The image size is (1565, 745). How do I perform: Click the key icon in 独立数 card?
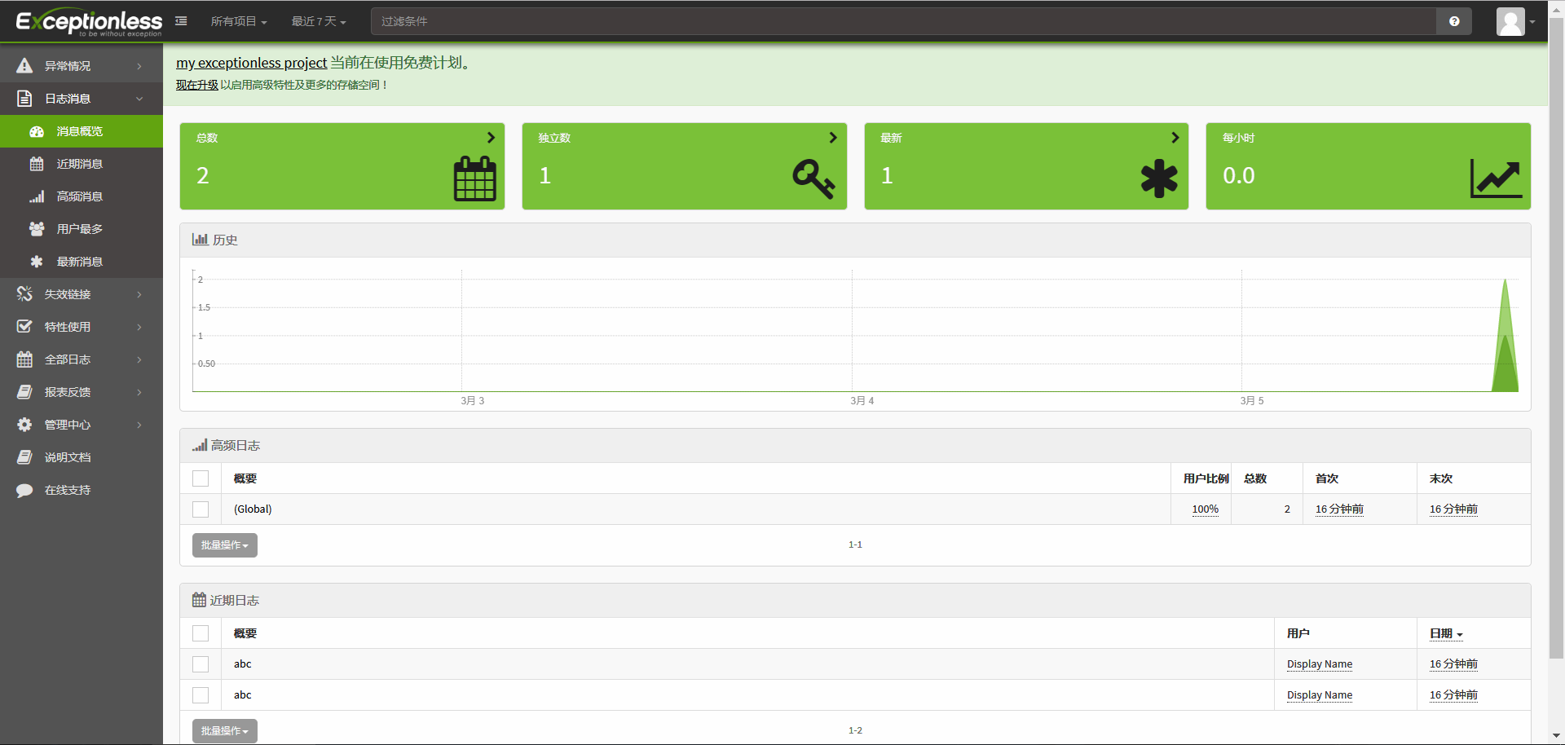click(x=814, y=179)
